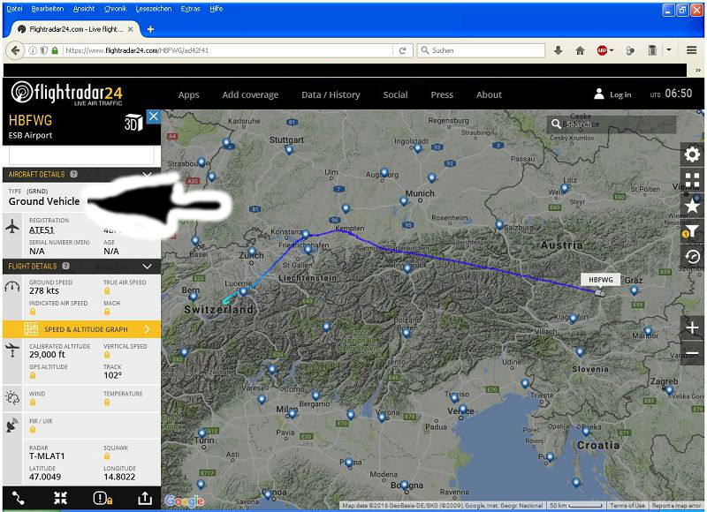
Task: Open About link
Action: pyautogui.click(x=489, y=94)
